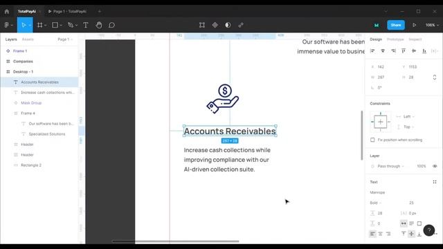This screenshot has width=443, height=249.
Task: Click the Create link icon in toolbar
Action: [x=241, y=25]
